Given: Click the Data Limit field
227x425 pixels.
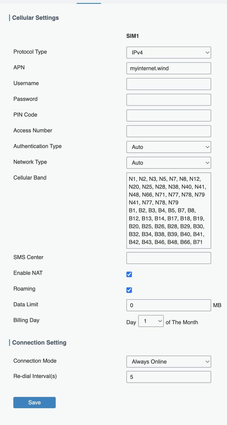Looking at the screenshot, I should 168,305.
